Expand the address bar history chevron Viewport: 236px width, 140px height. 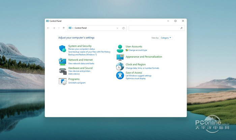tap(117, 28)
